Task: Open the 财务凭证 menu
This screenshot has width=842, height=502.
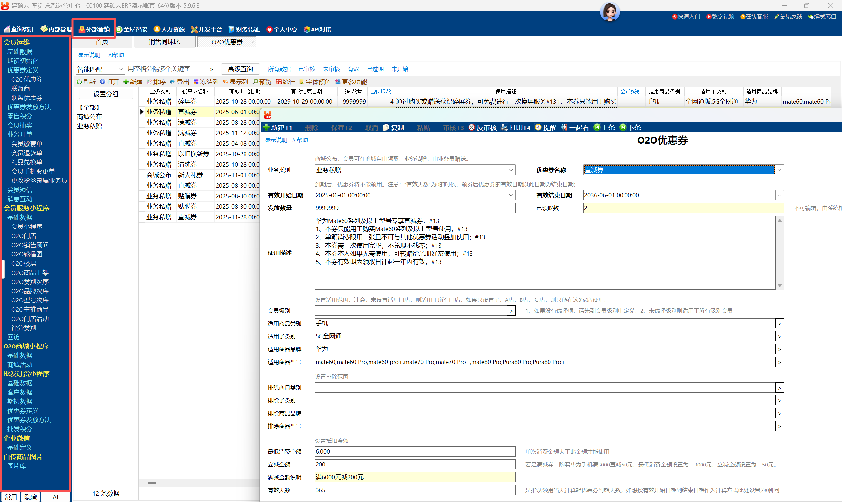Action: click(x=244, y=30)
